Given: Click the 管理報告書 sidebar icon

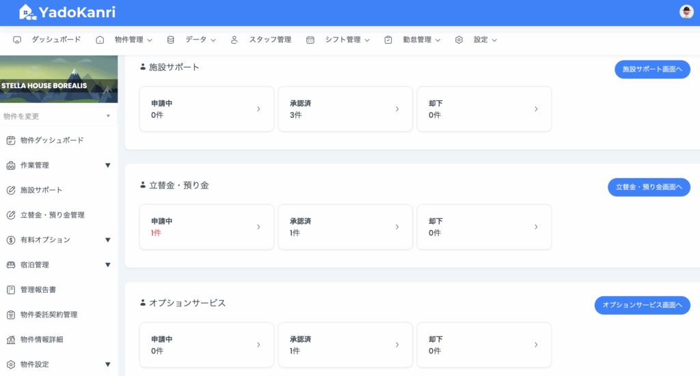Looking at the screenshot, I should (x=10, y=290).
